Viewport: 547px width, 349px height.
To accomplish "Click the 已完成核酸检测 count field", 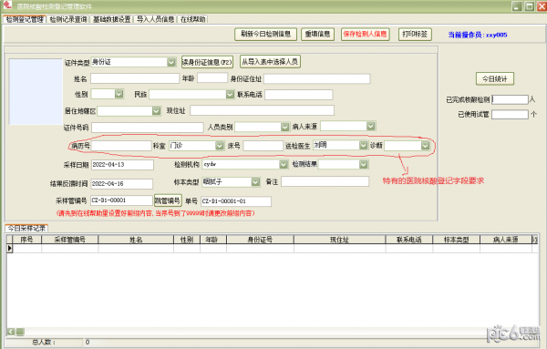I will [x=510, y=99].
